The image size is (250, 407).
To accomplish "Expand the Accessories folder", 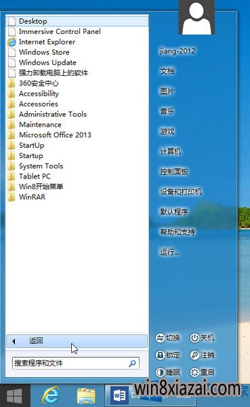I will click(x=39, y=104).
